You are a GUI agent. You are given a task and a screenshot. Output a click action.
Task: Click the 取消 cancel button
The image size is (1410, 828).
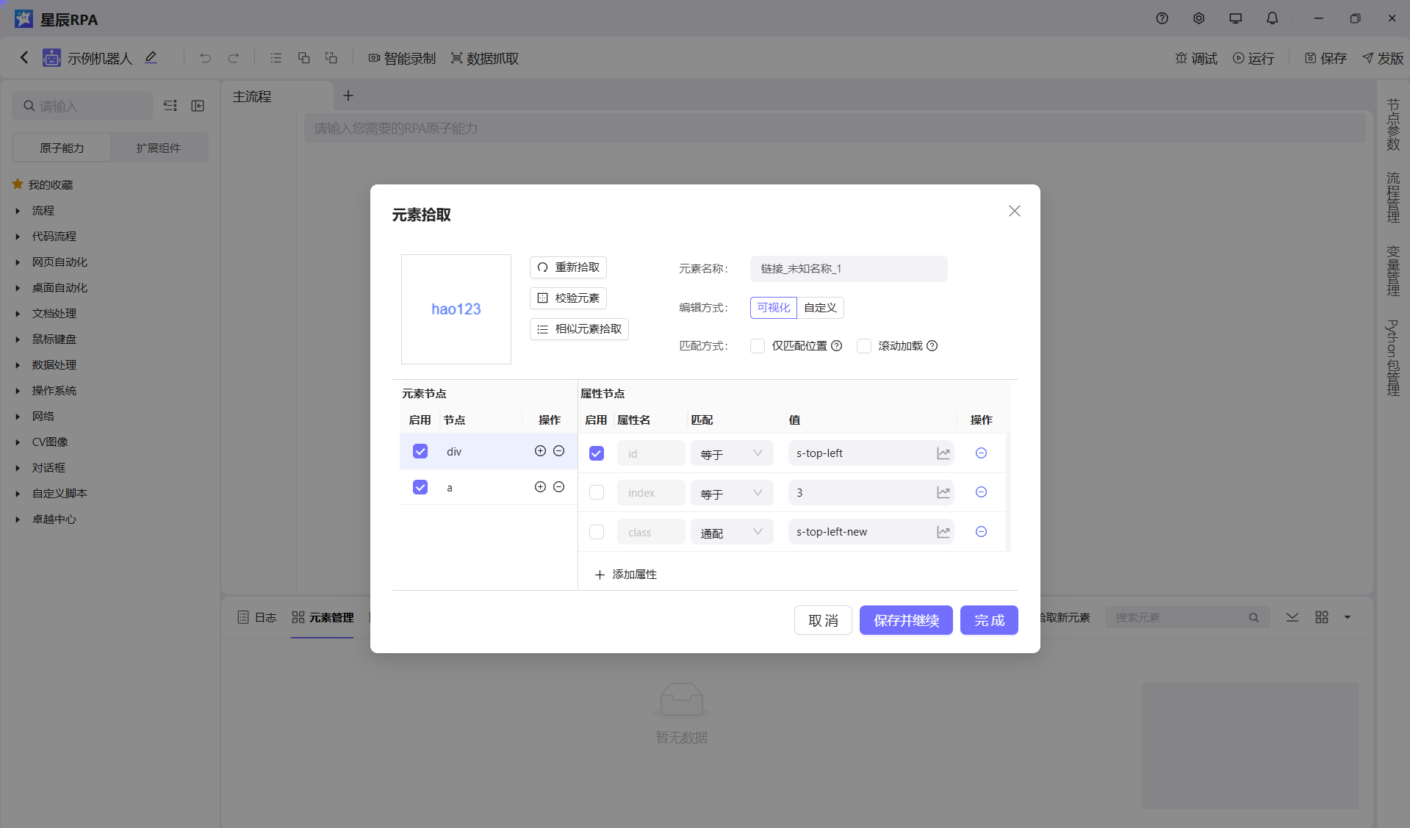pos(823,620)
